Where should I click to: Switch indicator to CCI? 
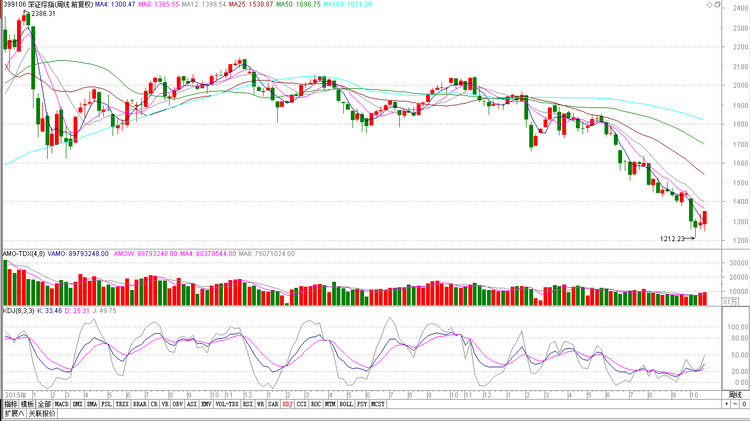(302, 404)
